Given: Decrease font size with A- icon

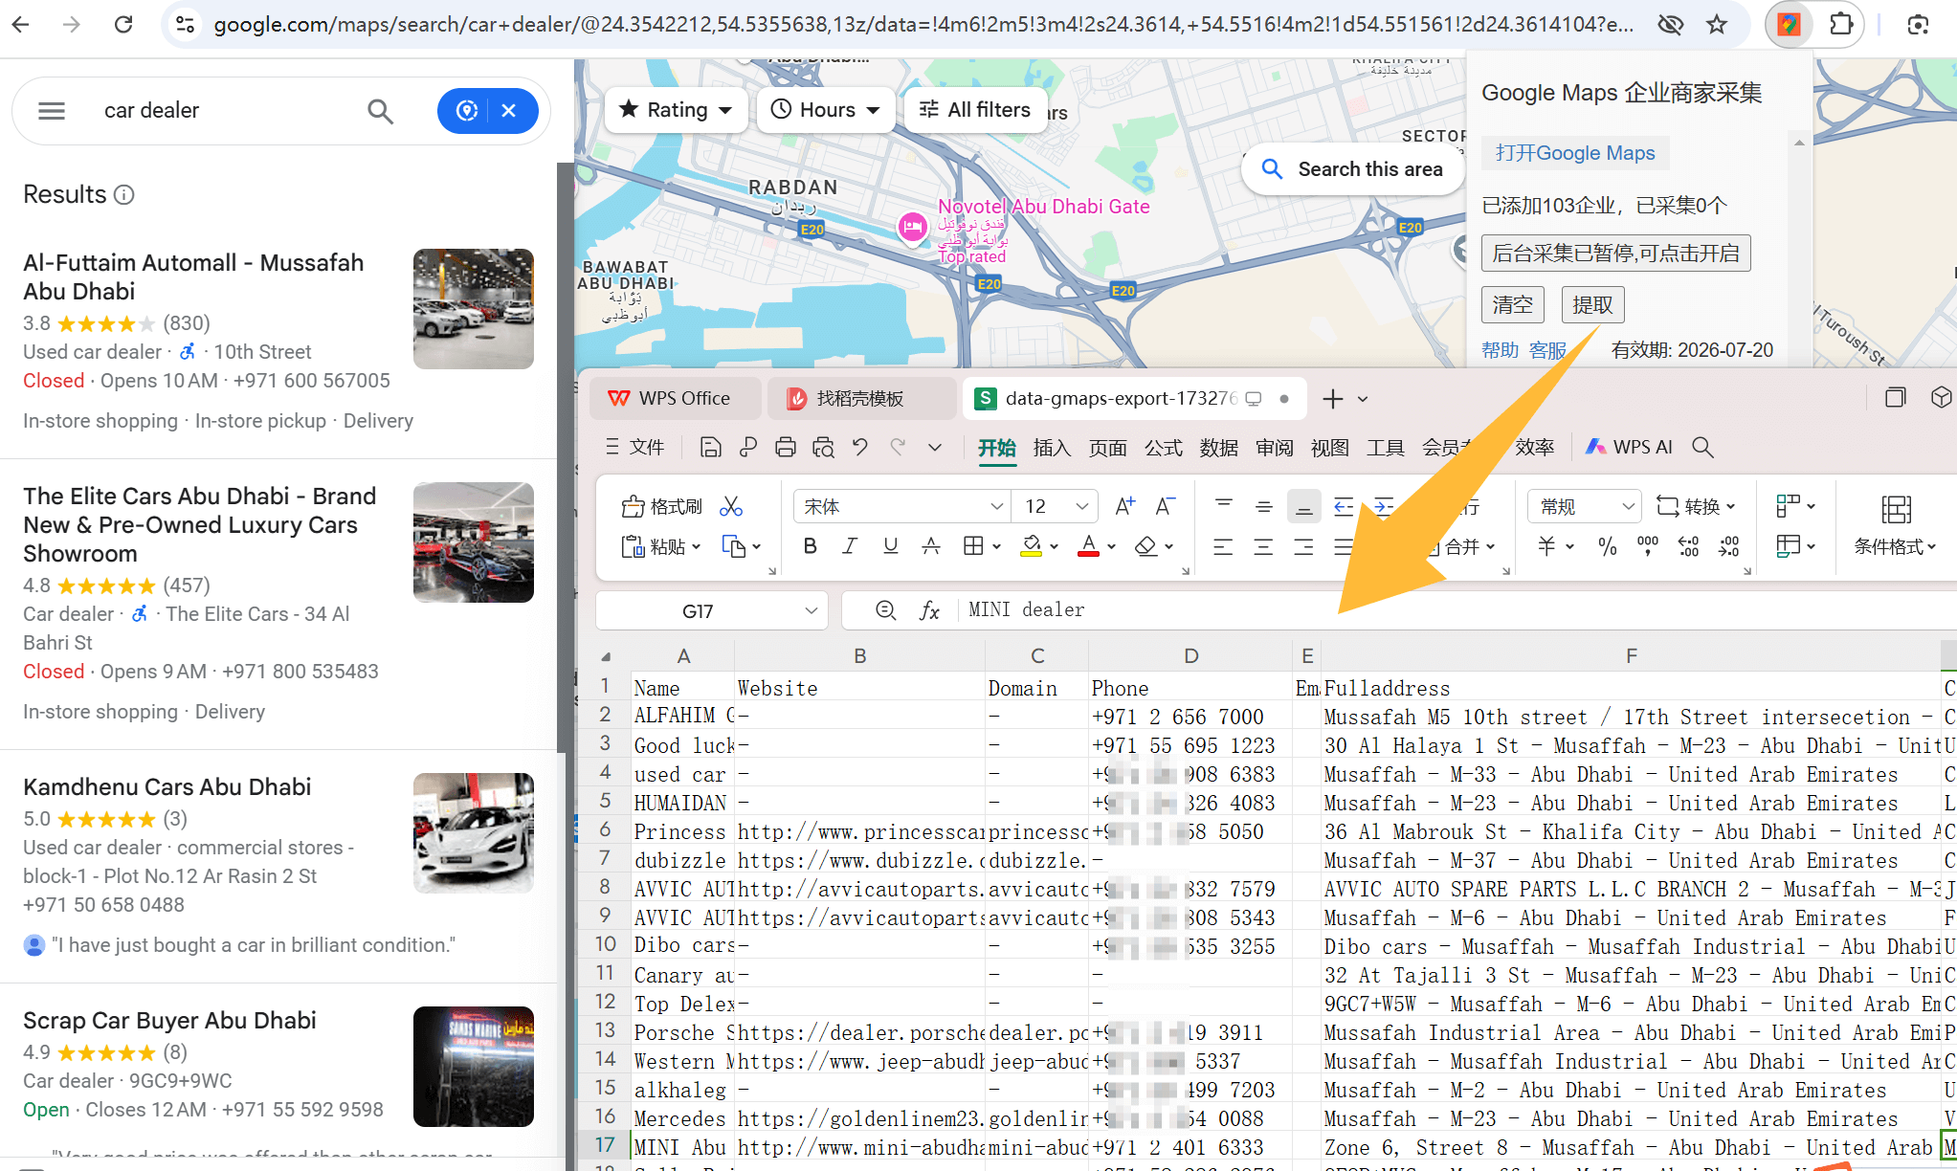Looking at the screenshot, I should (1165, 506).
